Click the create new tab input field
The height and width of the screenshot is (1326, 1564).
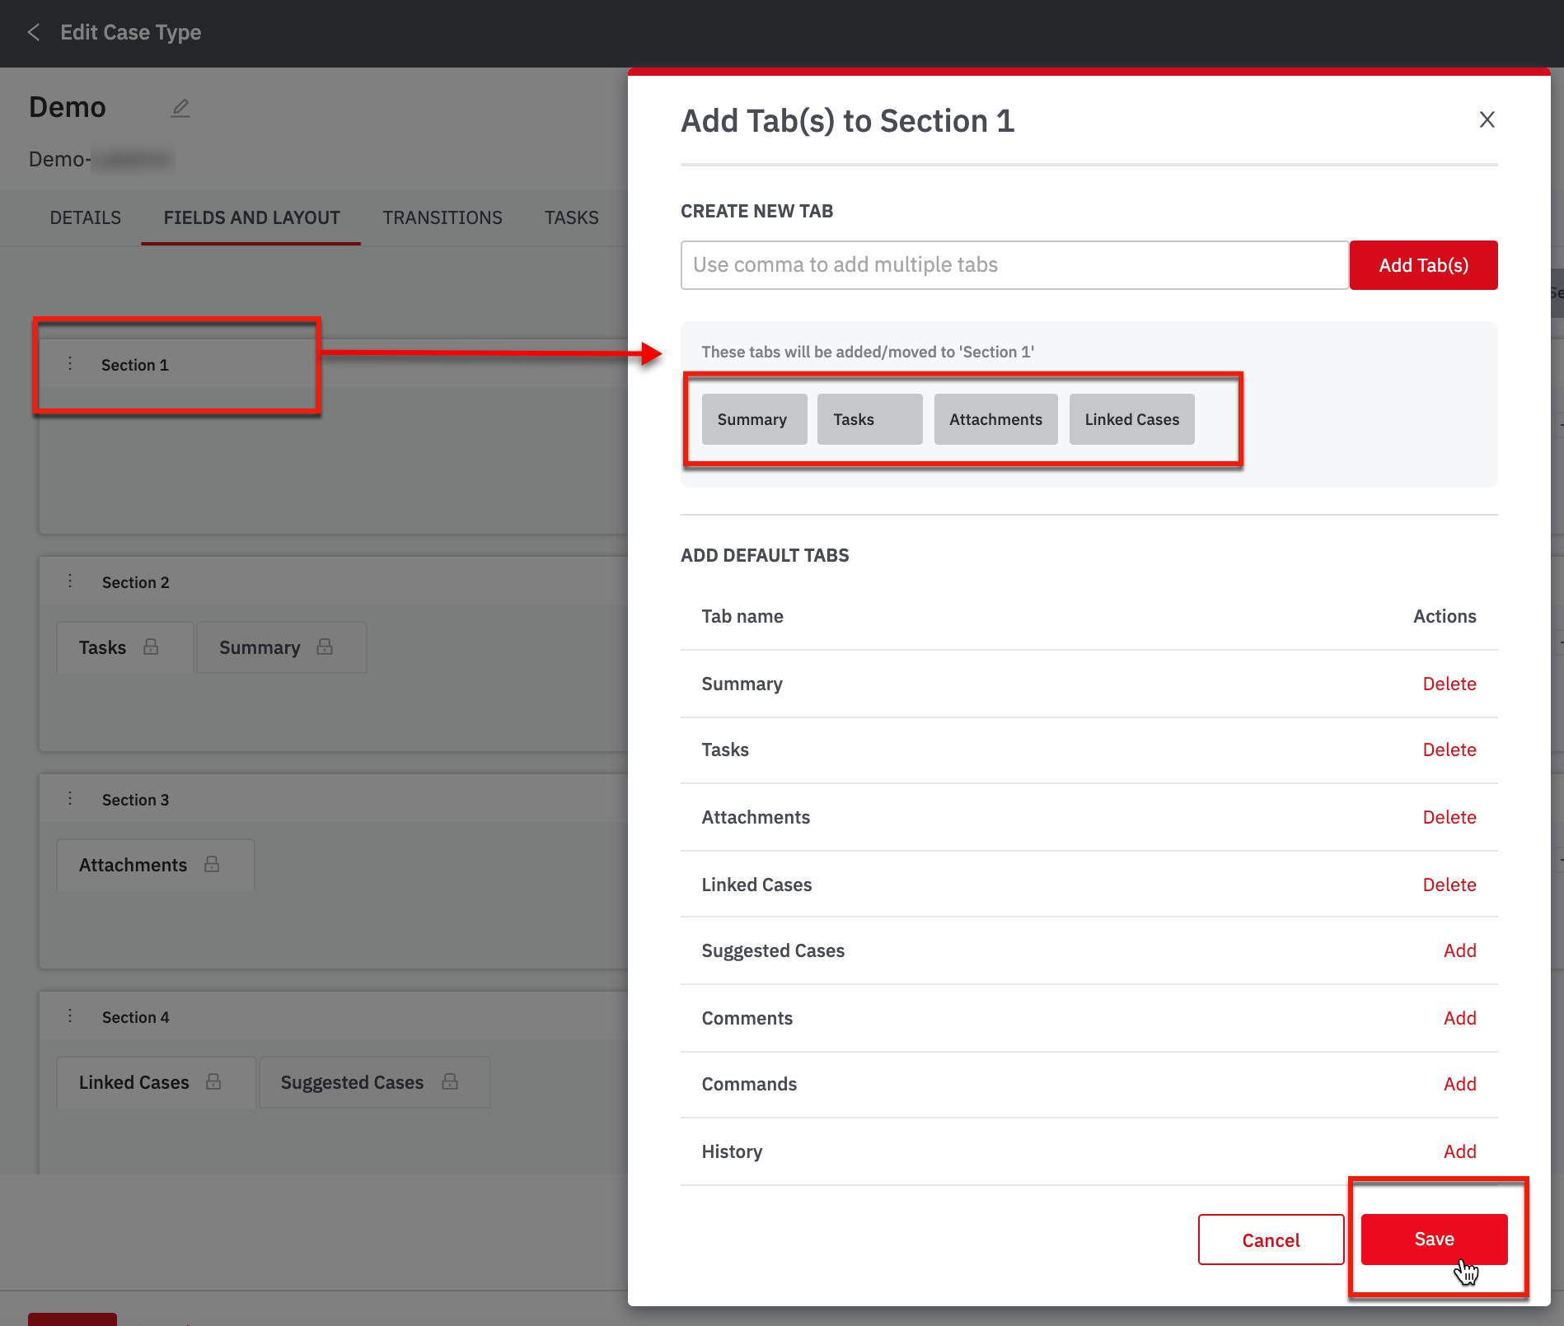click(x=1014, y=265)
